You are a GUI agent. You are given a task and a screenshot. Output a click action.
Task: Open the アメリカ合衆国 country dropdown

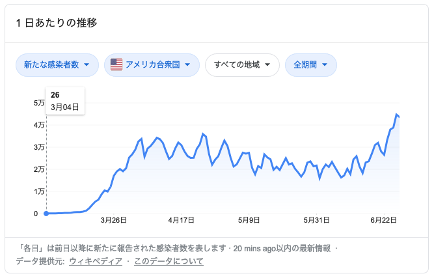pyautogui.click(x=152, y=65)
